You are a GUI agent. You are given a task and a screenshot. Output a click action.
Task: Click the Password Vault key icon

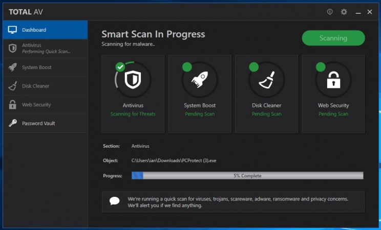(12, 123)
